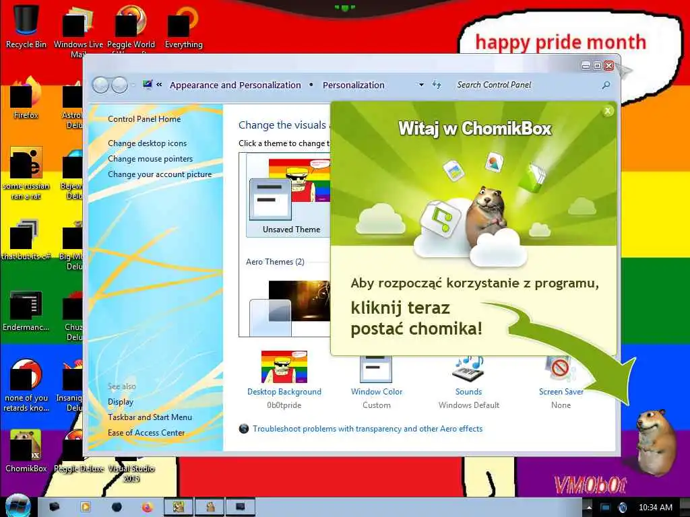
Task: Open the first pinned taskbar icon
Action: click(x=54, y=507)
